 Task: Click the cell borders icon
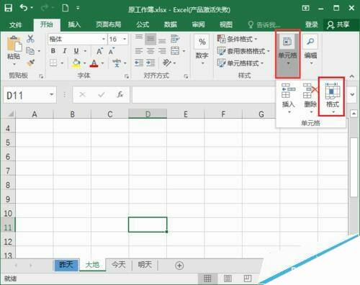pos(53,63)
